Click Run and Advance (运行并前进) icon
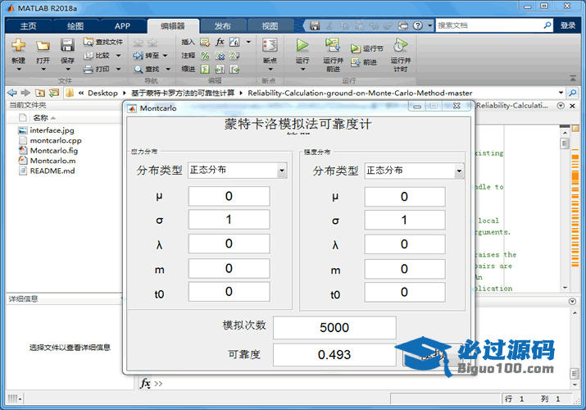The width and height of the screenshot is (586, 410). [x=333, y=45]
